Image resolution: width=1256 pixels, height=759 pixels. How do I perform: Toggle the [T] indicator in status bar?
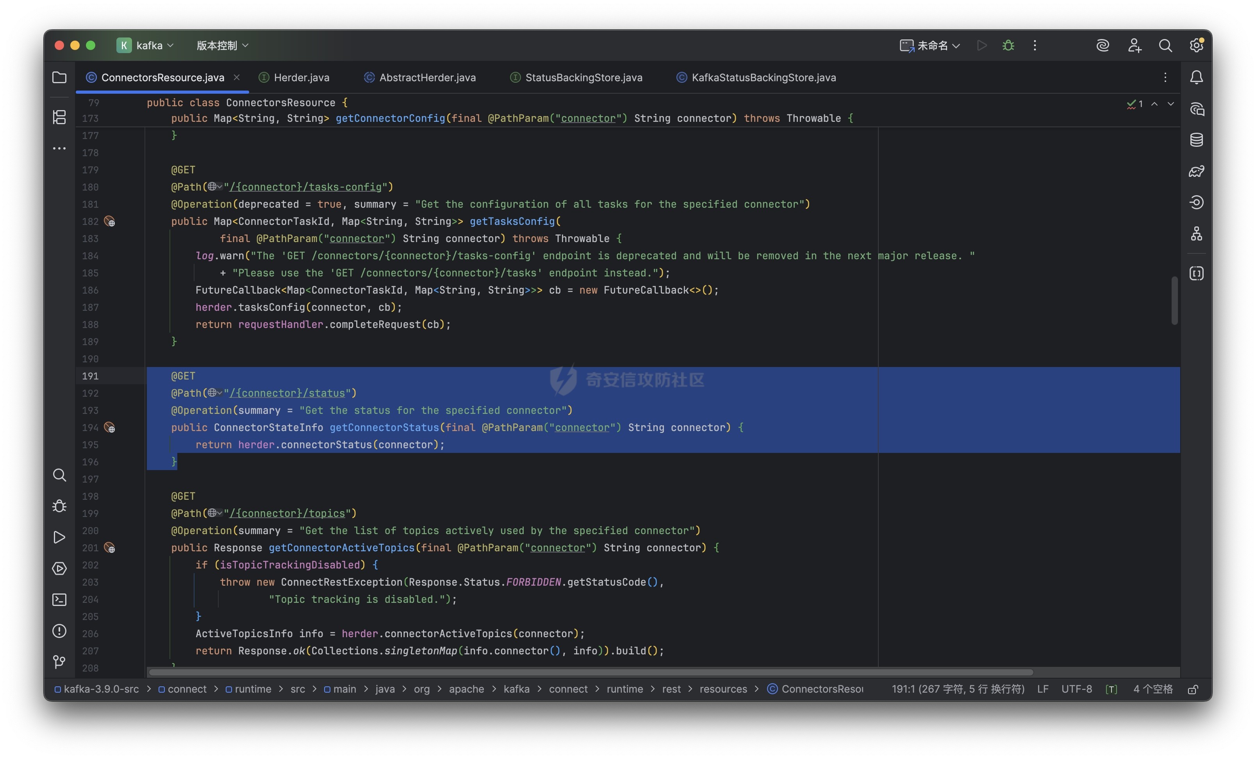tap(1111, 689)
